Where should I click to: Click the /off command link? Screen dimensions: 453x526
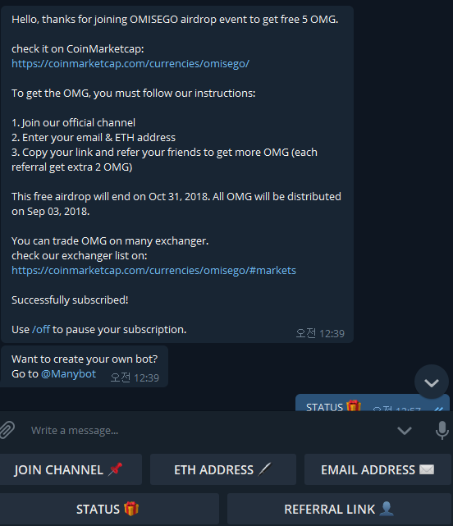pyautogui.click(x=41, y=329)
